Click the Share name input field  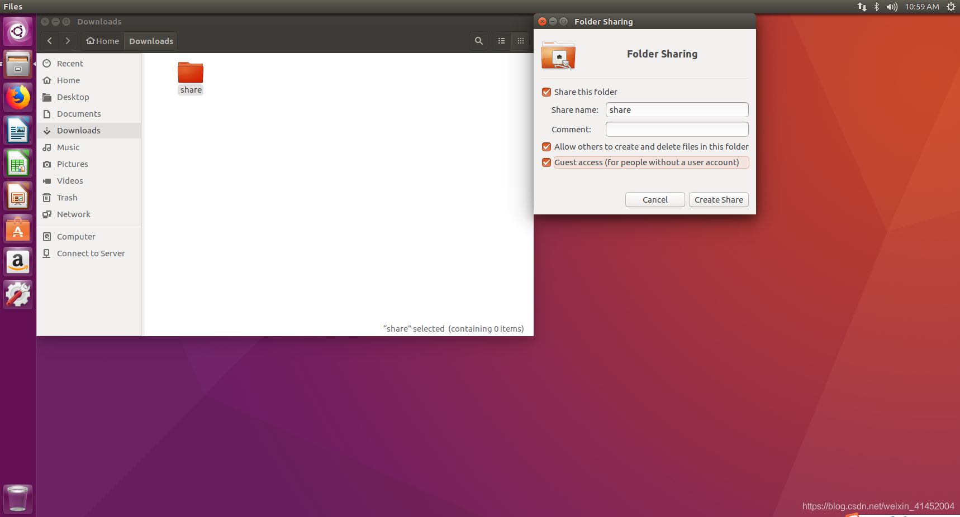[677, 110]
